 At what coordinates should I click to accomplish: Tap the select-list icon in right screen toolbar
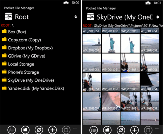coord(94,130)
